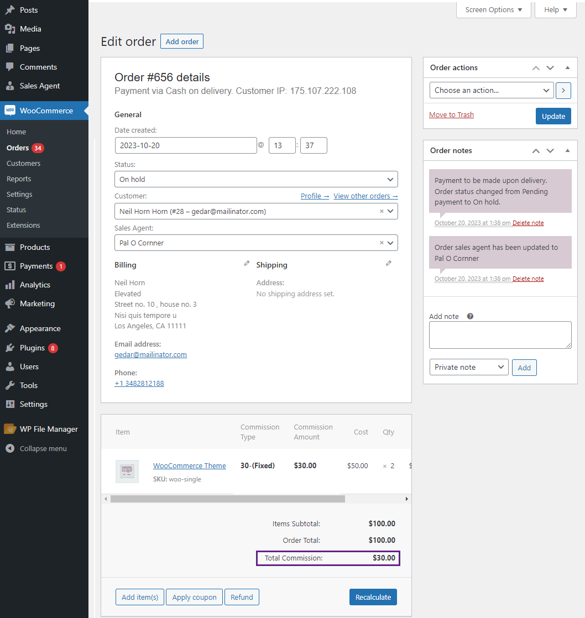Image resolution: width=585 pixels, height=618 pixels.
Task: Open the Choose an action dropdown
Action: [492, 90]
